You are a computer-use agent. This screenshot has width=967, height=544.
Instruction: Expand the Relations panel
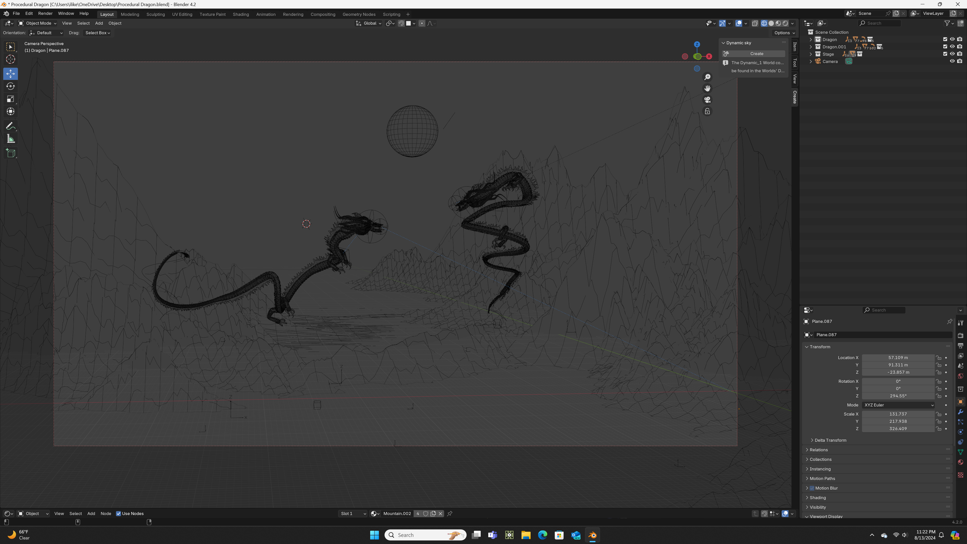pos(818,450)
